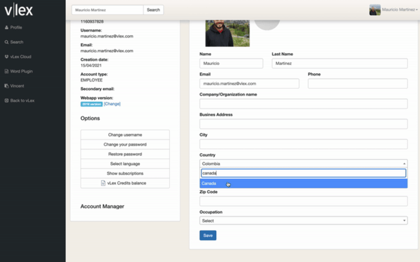Click Restore password option
420x262 pixels.
coord(125,154)
